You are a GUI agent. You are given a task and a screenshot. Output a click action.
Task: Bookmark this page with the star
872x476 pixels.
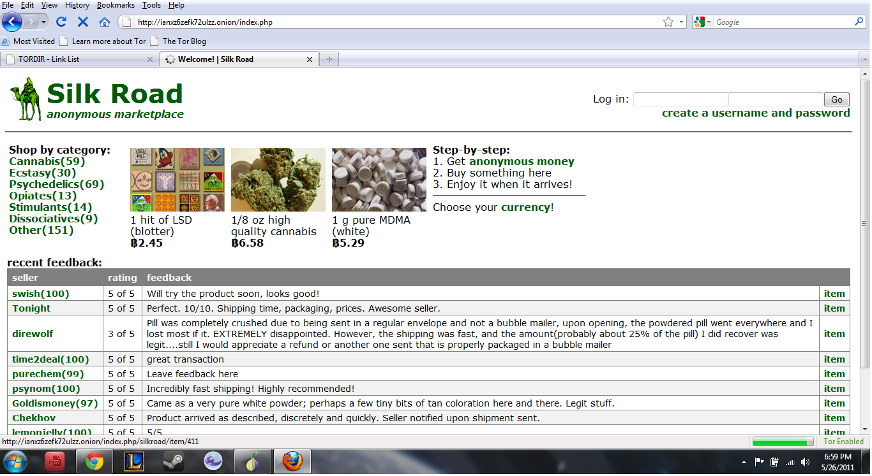pos(668,22)
